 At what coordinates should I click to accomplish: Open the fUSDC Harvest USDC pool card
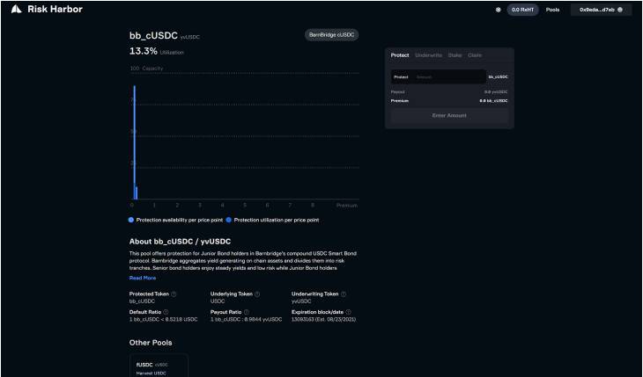point(159,366)
